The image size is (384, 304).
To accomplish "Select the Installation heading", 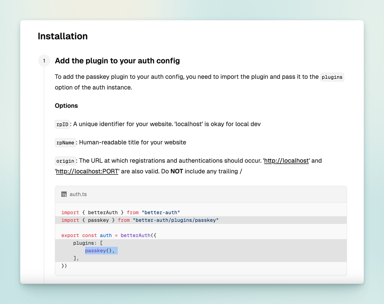I will [62, 36].
